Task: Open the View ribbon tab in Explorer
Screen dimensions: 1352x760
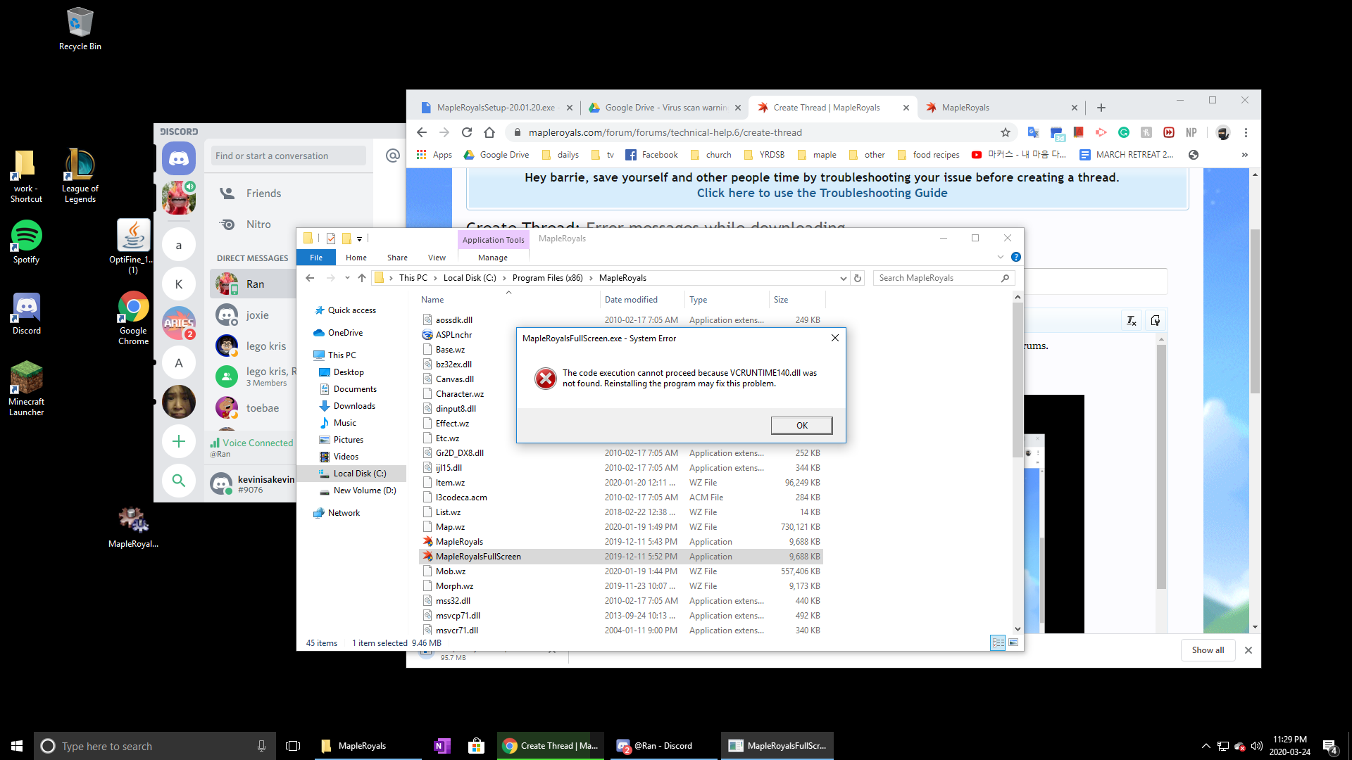Action: (437, 258)
